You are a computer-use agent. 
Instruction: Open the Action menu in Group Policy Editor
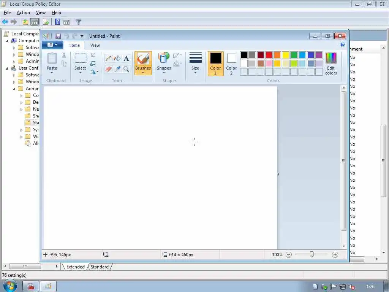point(23,13)
